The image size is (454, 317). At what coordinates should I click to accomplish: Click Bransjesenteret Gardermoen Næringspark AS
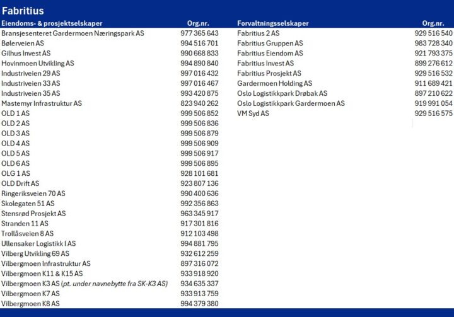[73, 33]
